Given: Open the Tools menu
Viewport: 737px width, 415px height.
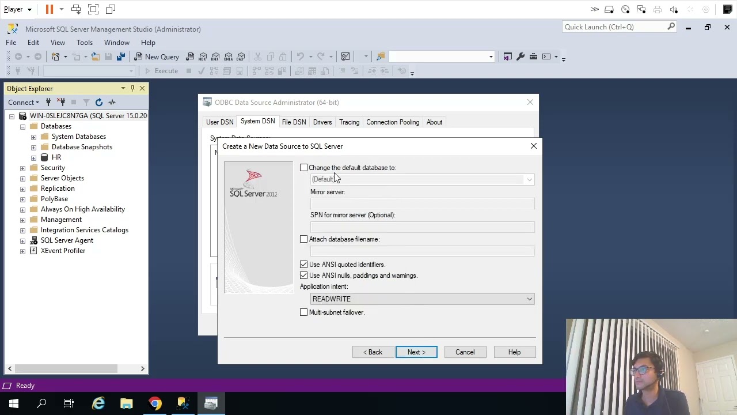Looking at the screenshot, I should coord(85,43).
